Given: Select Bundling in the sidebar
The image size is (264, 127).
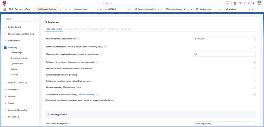Looking at the screenshot, I should click(x=14, y=74).
